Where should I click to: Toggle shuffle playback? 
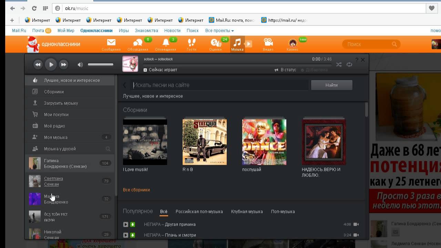(339, 64)
